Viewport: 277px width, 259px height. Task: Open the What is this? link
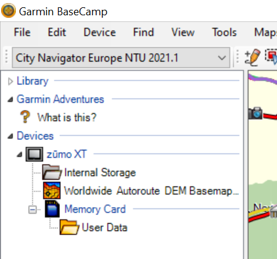pyautogui.click(x=67, y=117)
